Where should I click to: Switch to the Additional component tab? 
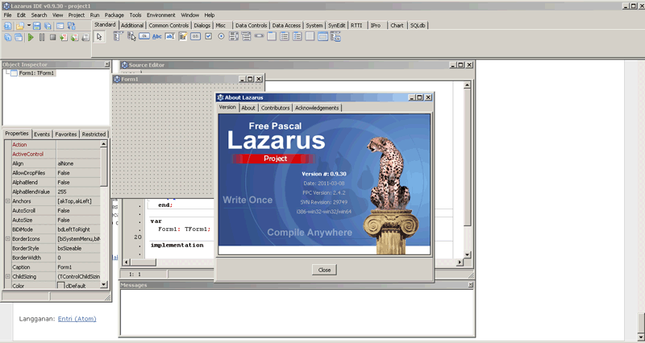(132, 26)
